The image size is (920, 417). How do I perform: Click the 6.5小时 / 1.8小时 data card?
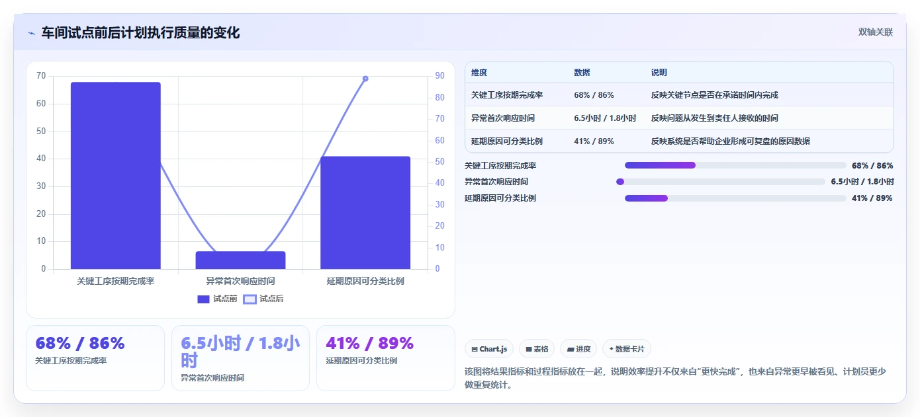240,358
